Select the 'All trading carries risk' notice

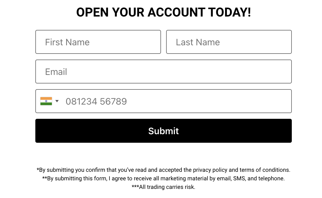coord(164,187)
